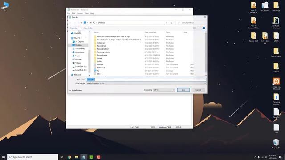Sort by the Name column header
This screenshot has width=285, height=160.
click(96, 32)
